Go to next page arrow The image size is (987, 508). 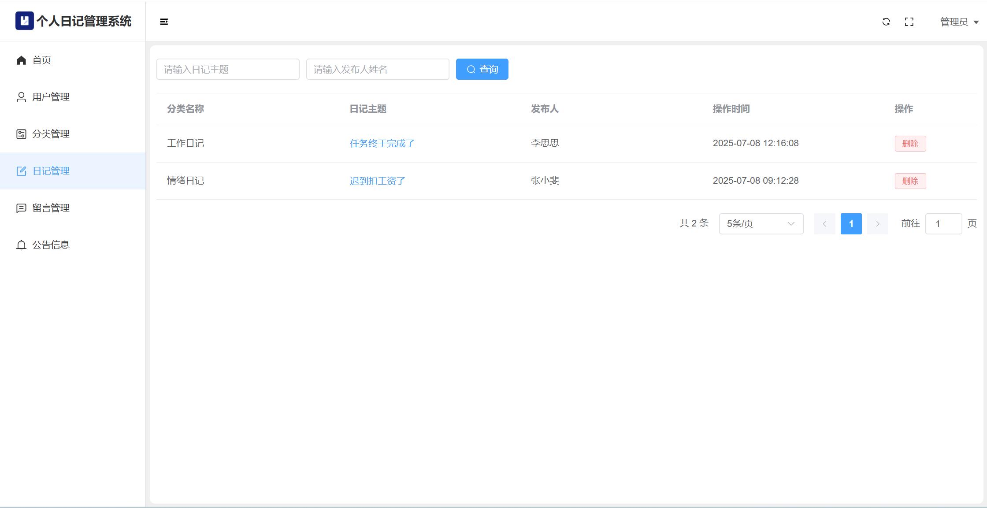[x=877, y=224]
